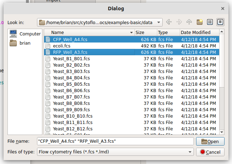This screenshot has height=164, width=232.
Task: Select the file name ecoli.fcs
Action: click(62, 46)
